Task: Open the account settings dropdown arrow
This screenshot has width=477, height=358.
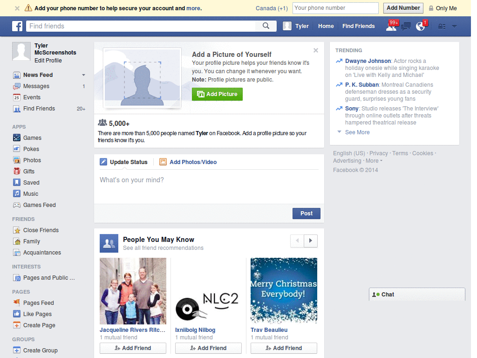Action: [x=454, y=26]
